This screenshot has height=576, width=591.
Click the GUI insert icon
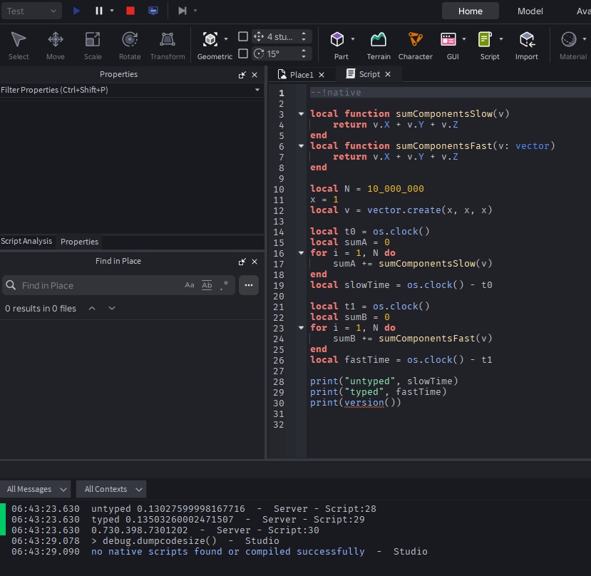click(x=448, y=39)
